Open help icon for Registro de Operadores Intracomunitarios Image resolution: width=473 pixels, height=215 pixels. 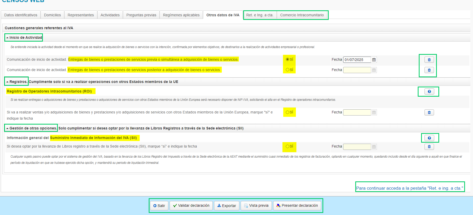tap(429, 91)
